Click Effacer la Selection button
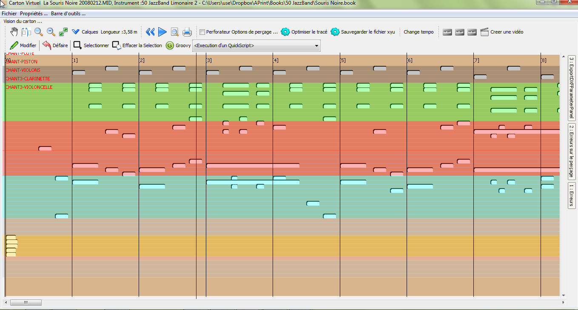Screen dimensions: 578x310 coord(137,45)
